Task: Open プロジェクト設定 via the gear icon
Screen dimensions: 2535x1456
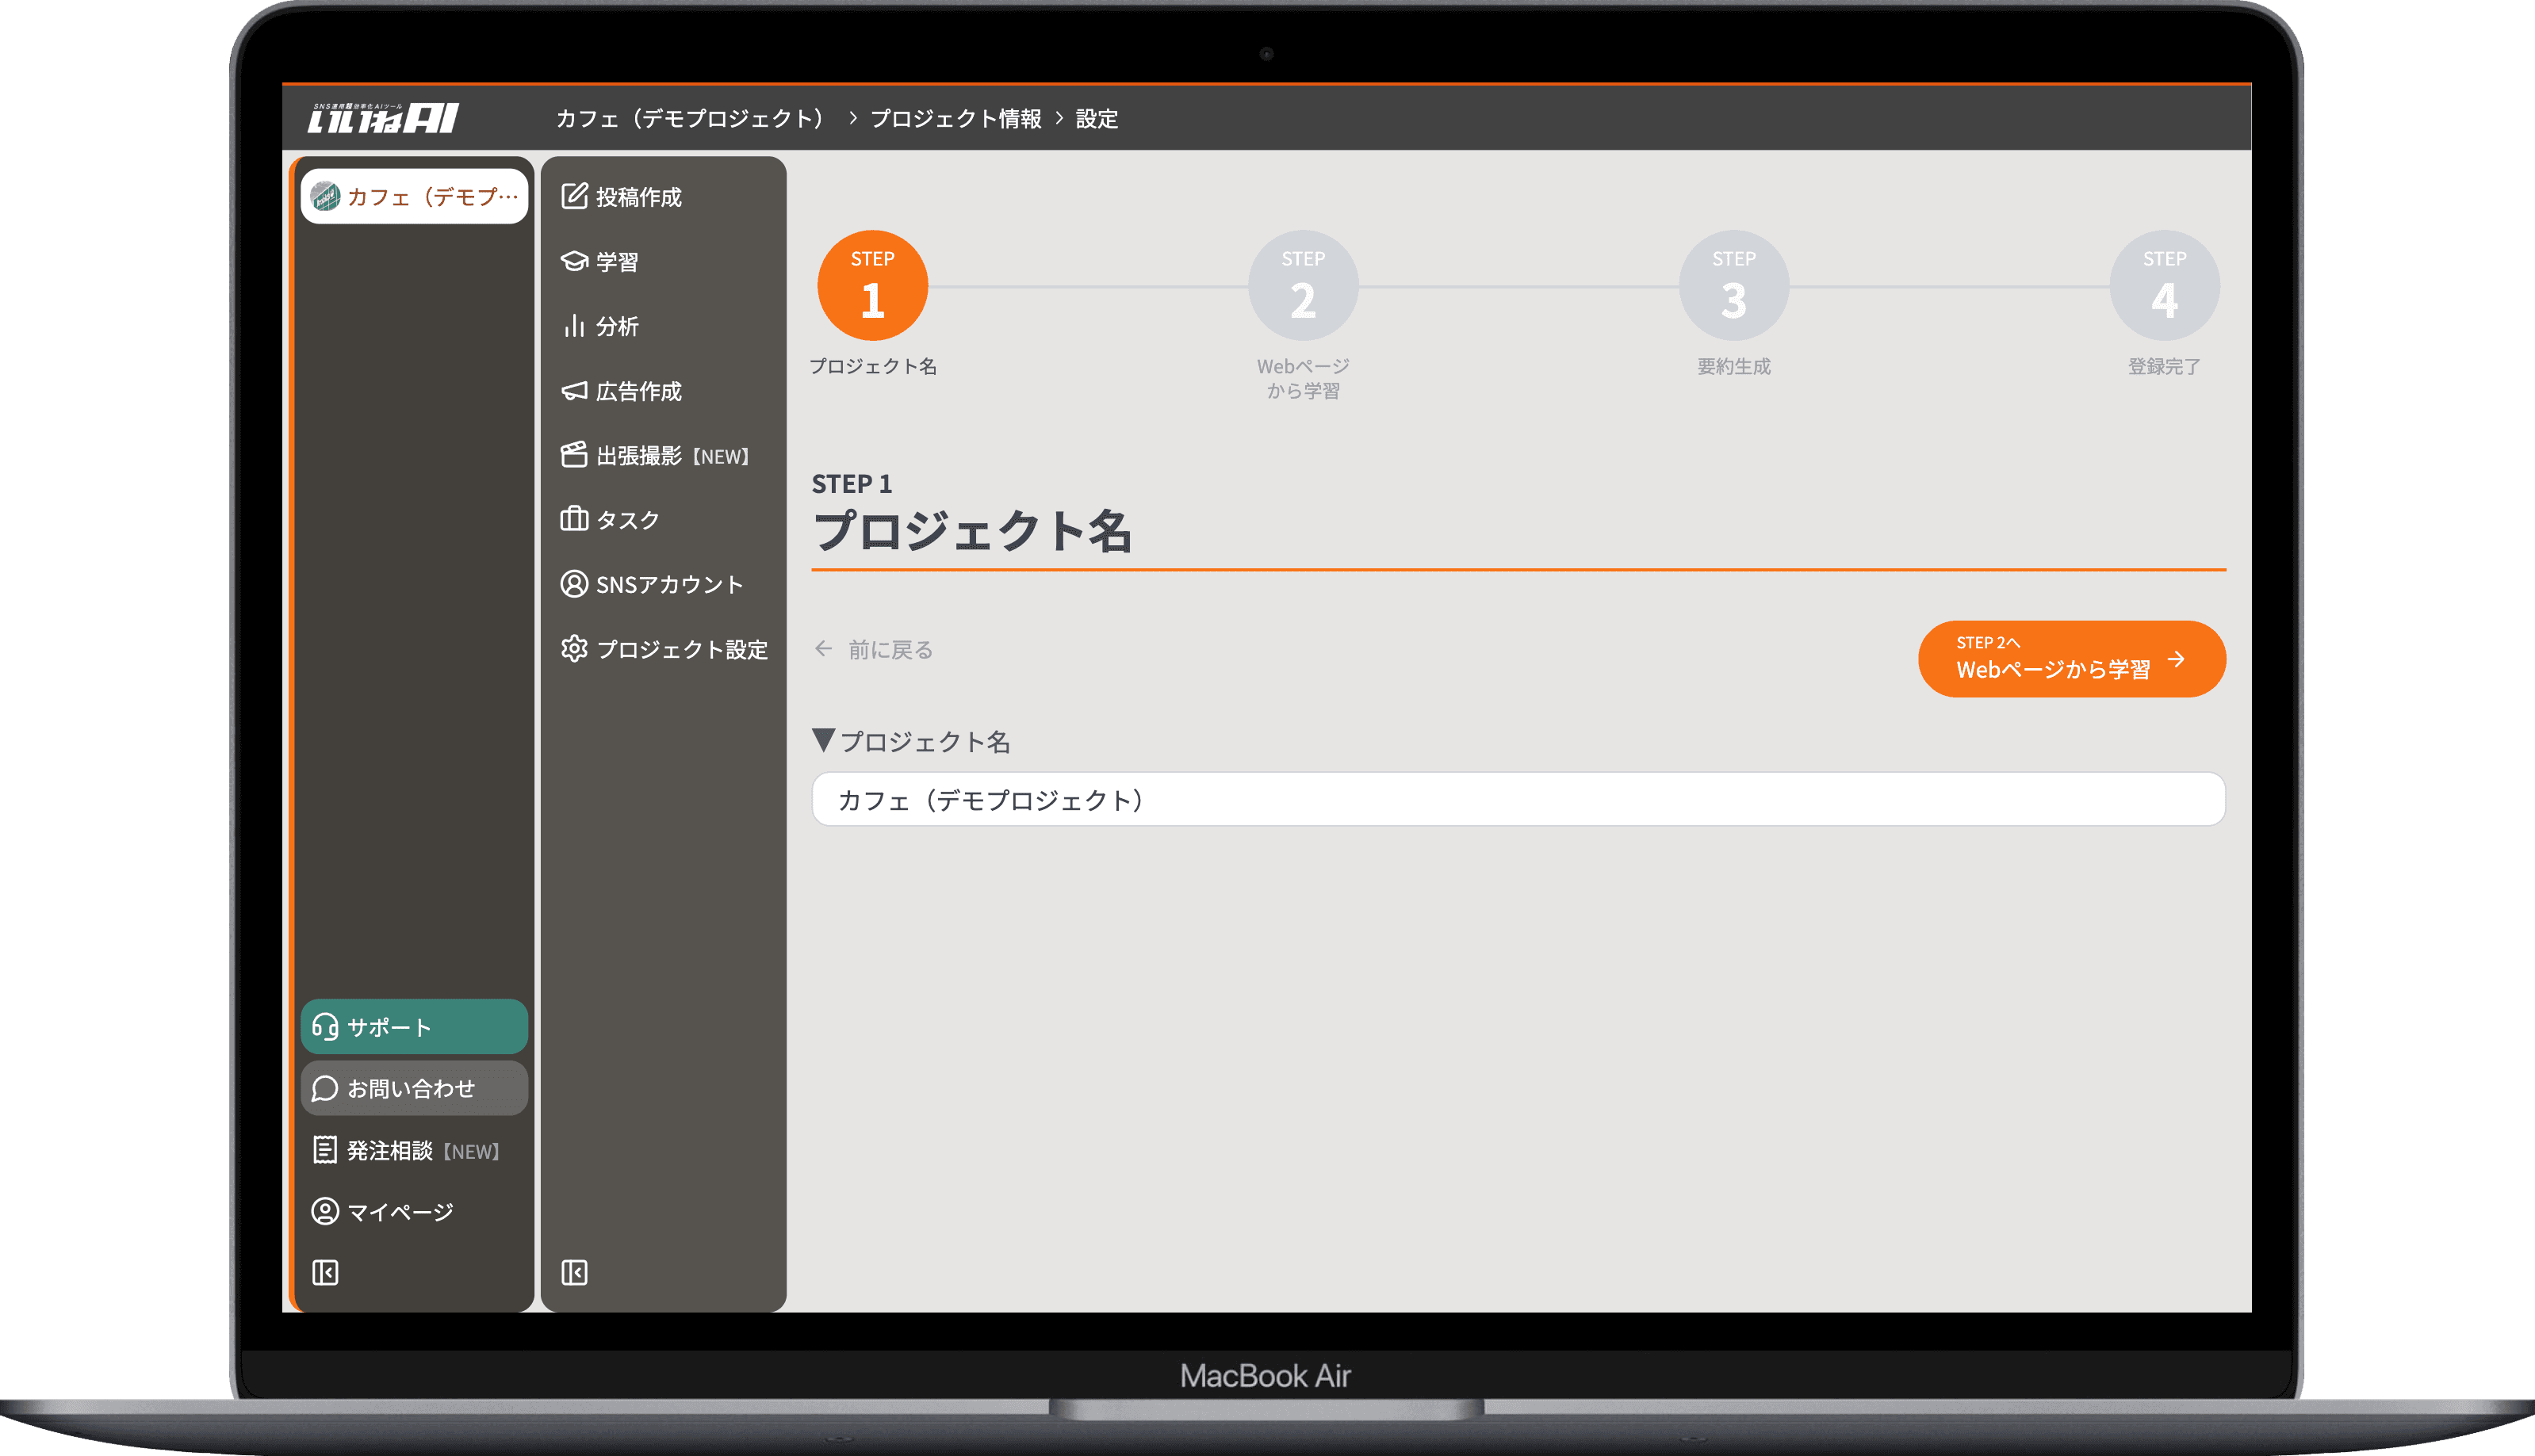Action: [x=668, y=649]
